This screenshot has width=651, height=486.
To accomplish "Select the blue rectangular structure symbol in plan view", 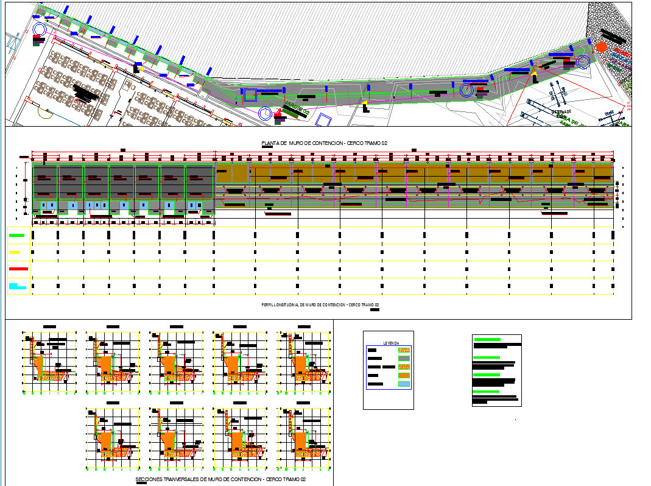I will tap(250, 94).
